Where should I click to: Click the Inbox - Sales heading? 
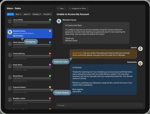(x=14, y=8)
